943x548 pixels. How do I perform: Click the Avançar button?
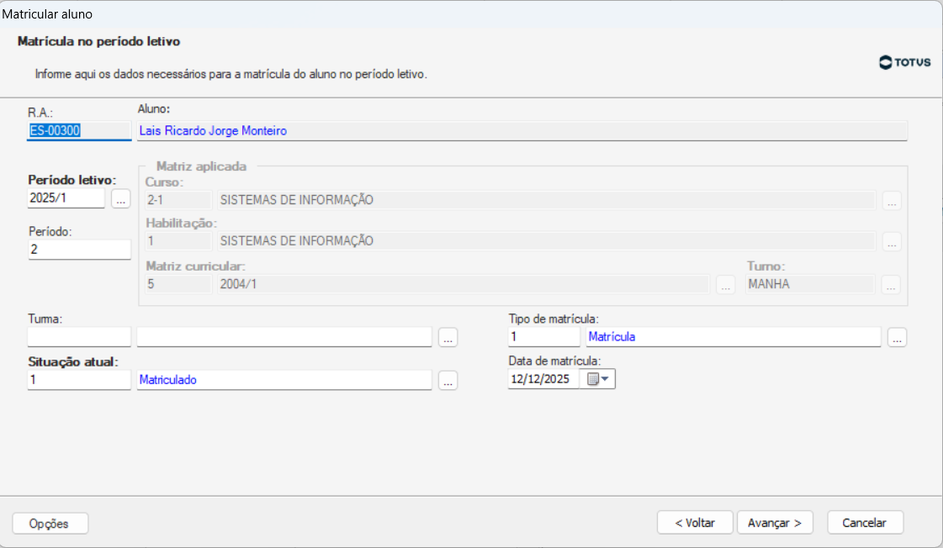click(775, 523)
